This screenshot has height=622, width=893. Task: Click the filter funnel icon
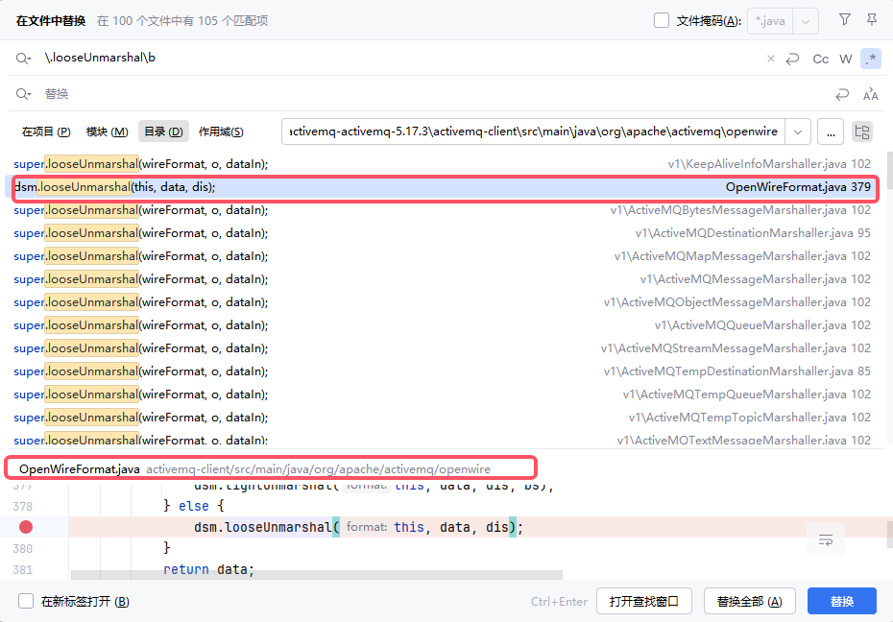click(845, 20)
